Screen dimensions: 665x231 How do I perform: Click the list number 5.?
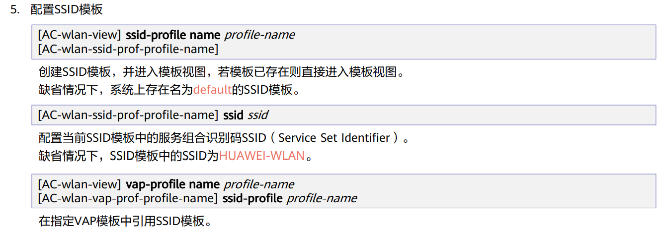(15, 9)
